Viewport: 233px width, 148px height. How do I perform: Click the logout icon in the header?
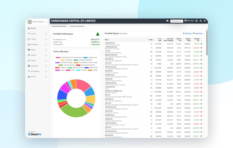coord(205,21)
